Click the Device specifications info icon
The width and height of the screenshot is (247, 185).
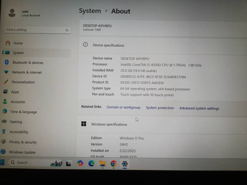coord(86,45)
